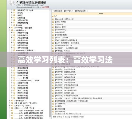The height and width of the screenshot is (119, 132).
Task: Open 【Careerin】 folder link in the list
Action: click(64, 19)
